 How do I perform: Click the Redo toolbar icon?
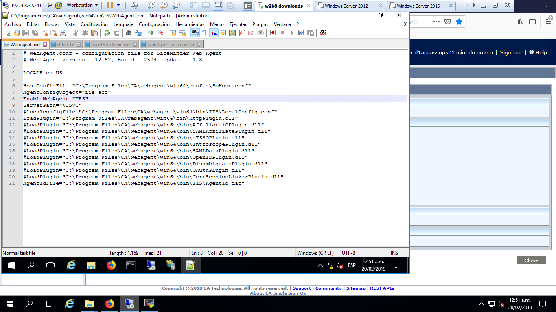(x=116, y=33)
